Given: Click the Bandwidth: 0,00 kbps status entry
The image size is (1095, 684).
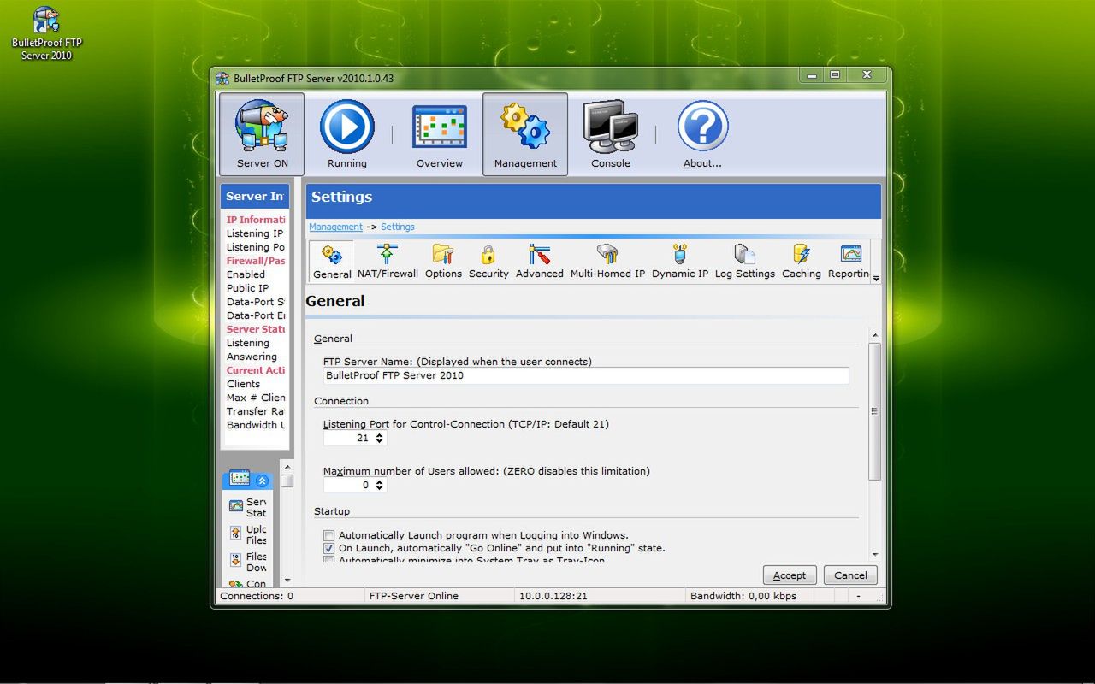Looking at the screenshot, I should pyautogui.click(x=743, y=596).
